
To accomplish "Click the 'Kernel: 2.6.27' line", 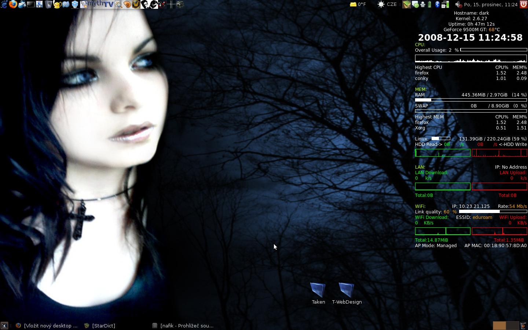I will tap(471, 18).
